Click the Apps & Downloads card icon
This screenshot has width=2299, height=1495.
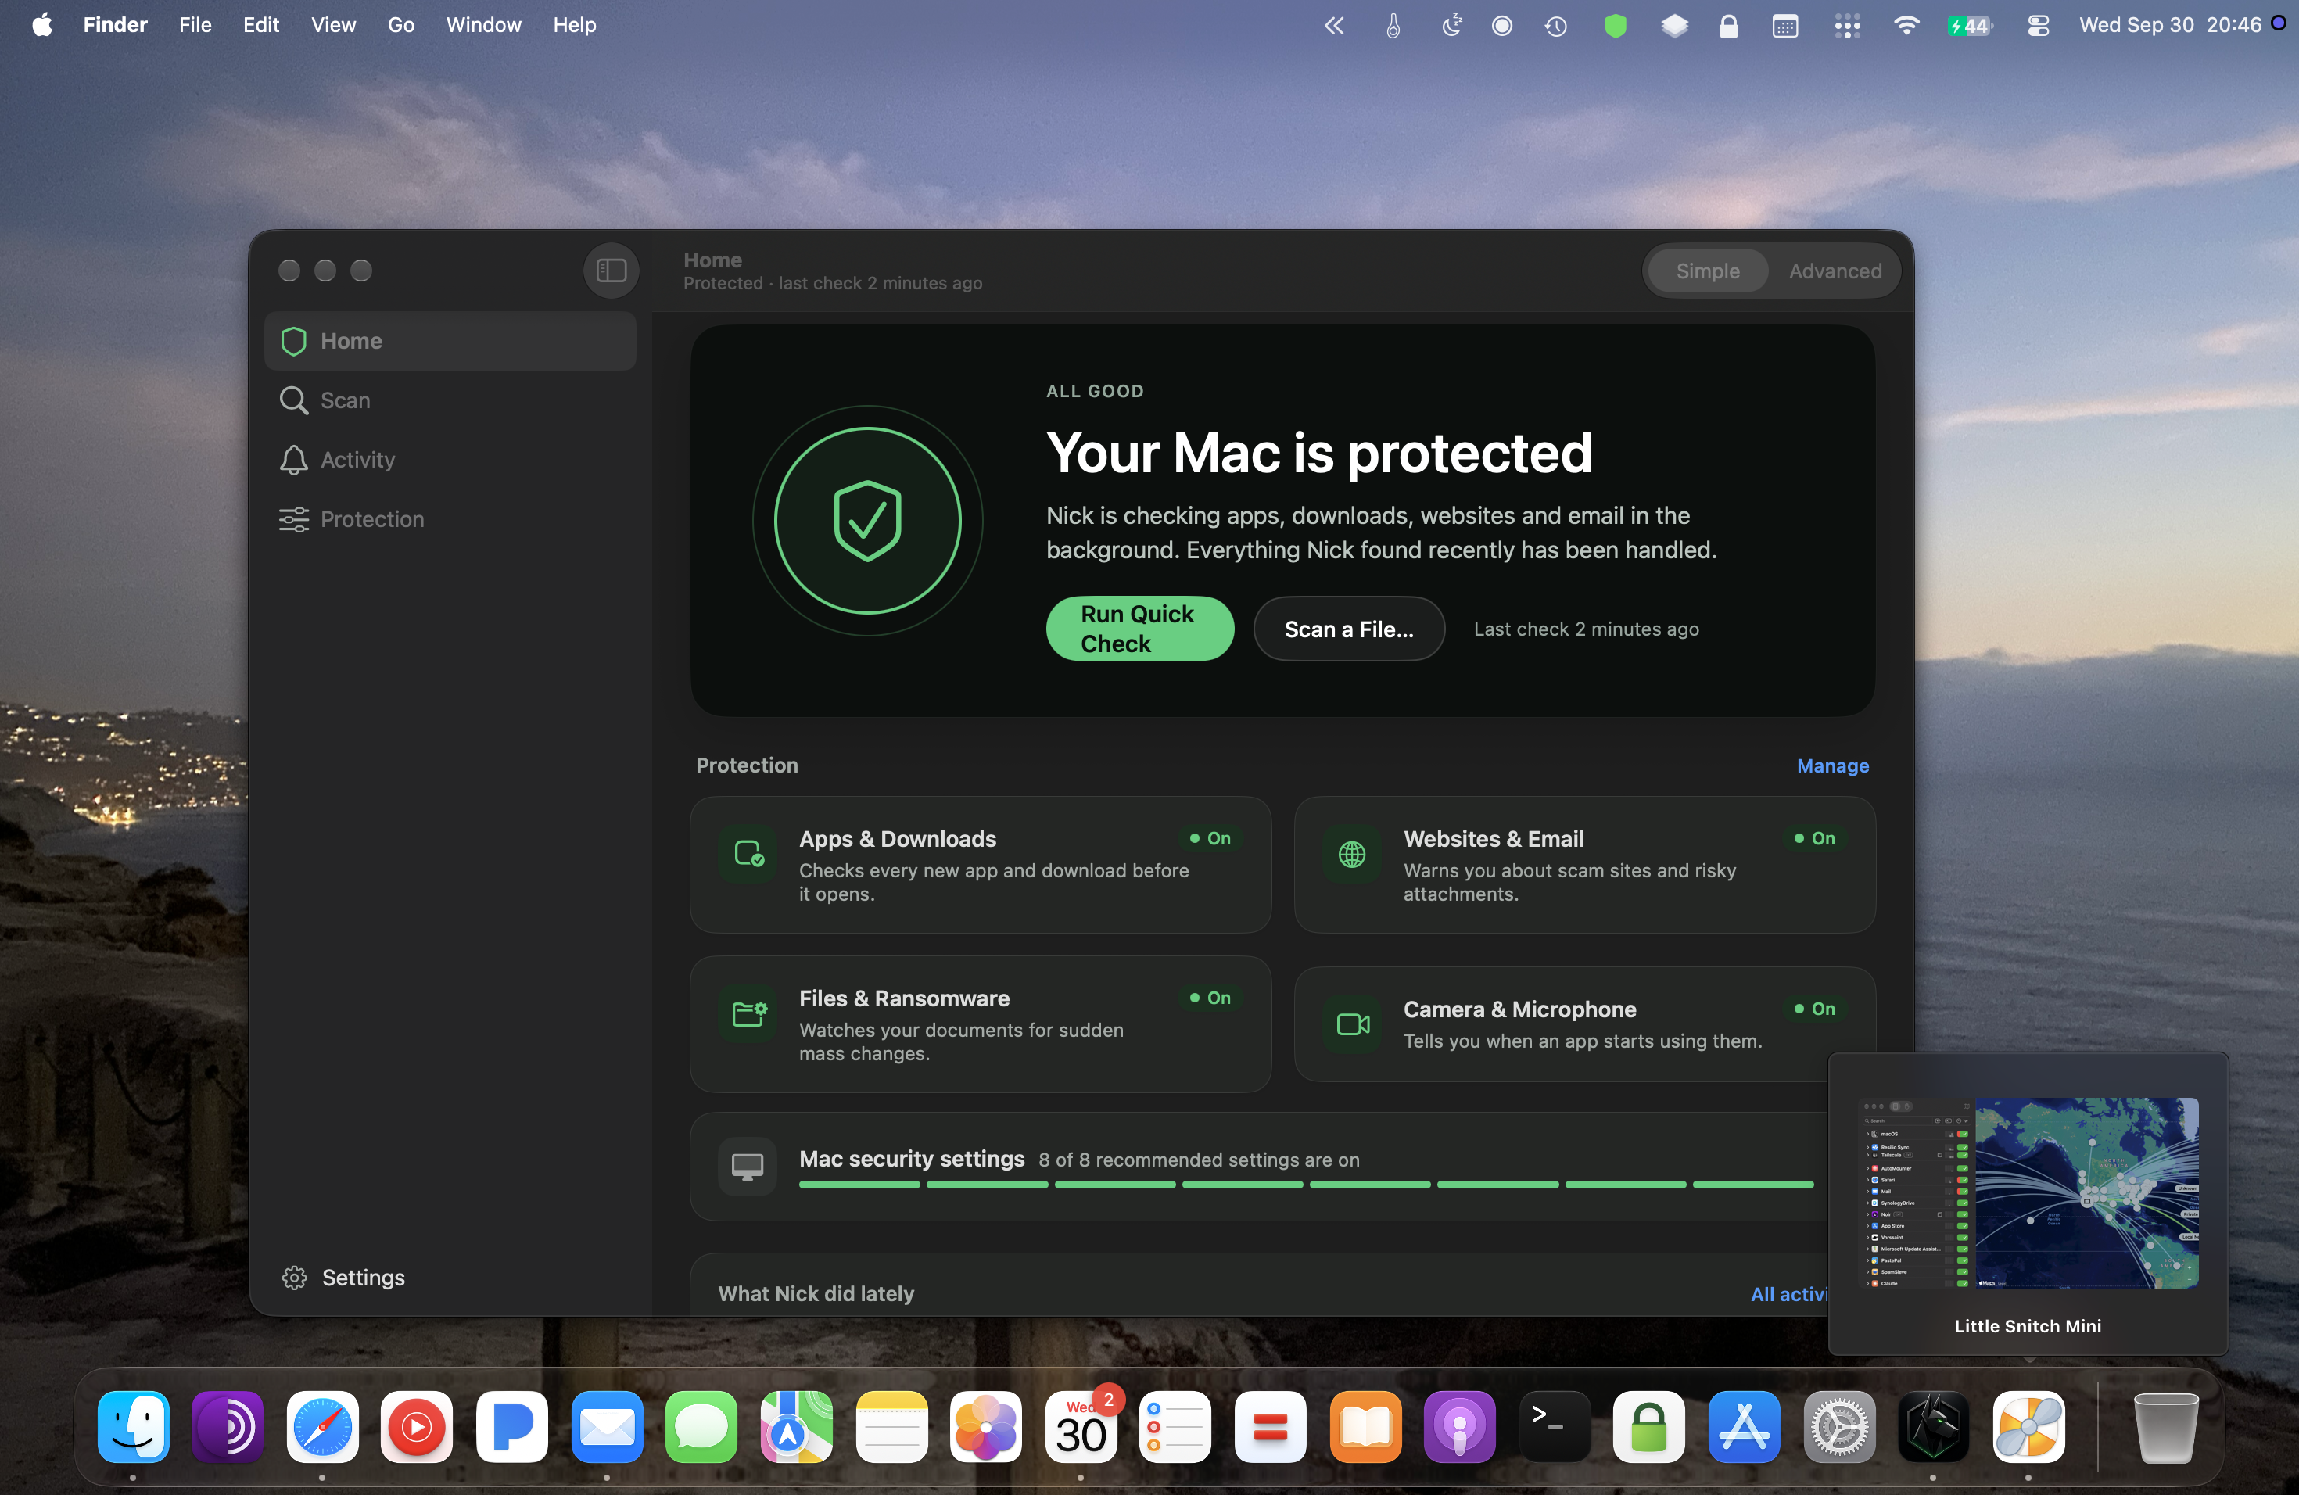748,854
